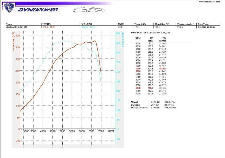
Task: Click the peak of the brown horsepower curve
Action: [x=95, y=41]
